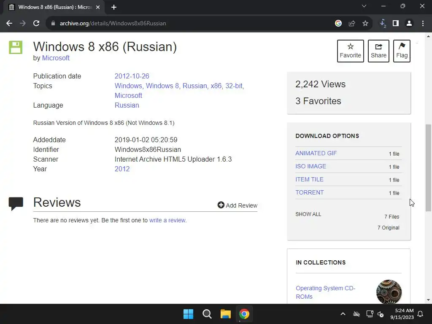
Task: Open the Chrome downloads icon
Action: (x=383, y=24)
